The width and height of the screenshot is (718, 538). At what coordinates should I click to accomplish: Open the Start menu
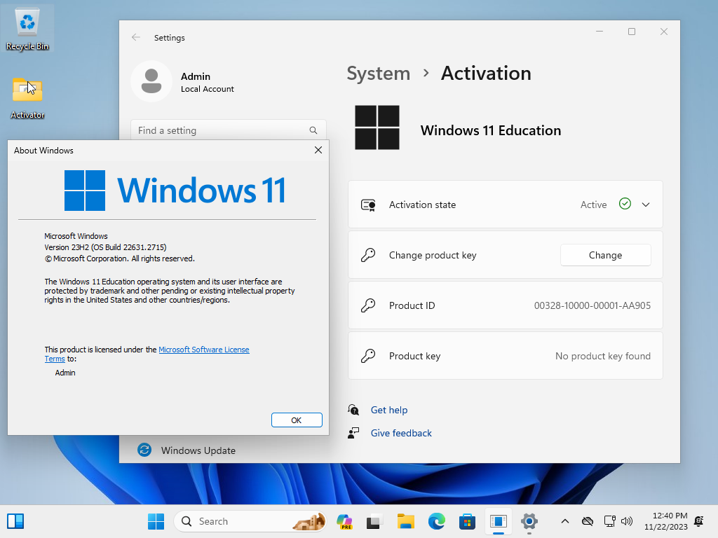point(156,521)
